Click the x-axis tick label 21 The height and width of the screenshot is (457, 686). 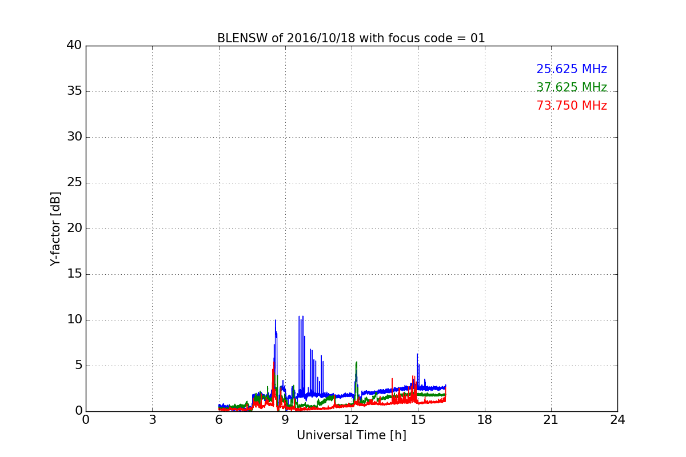click(x=551, y=420)
